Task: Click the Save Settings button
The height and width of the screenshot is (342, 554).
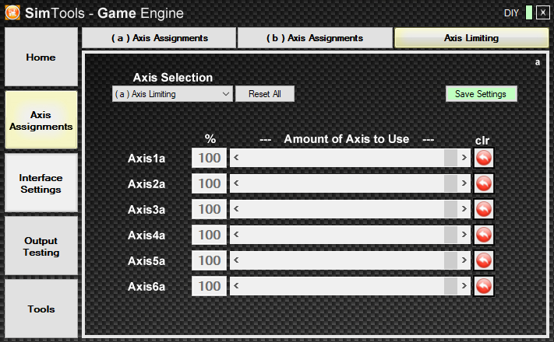Action: pyautogui.click(x=481, y=94)
